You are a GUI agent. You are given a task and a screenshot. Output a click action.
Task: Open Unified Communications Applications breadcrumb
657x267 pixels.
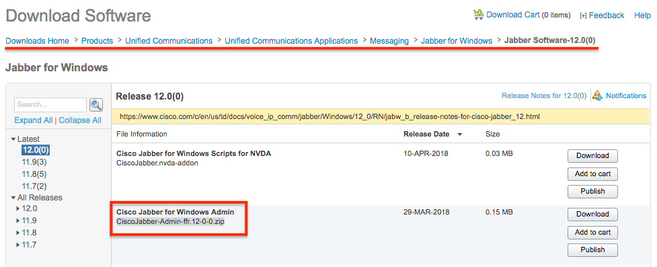[x=291, y=41]
